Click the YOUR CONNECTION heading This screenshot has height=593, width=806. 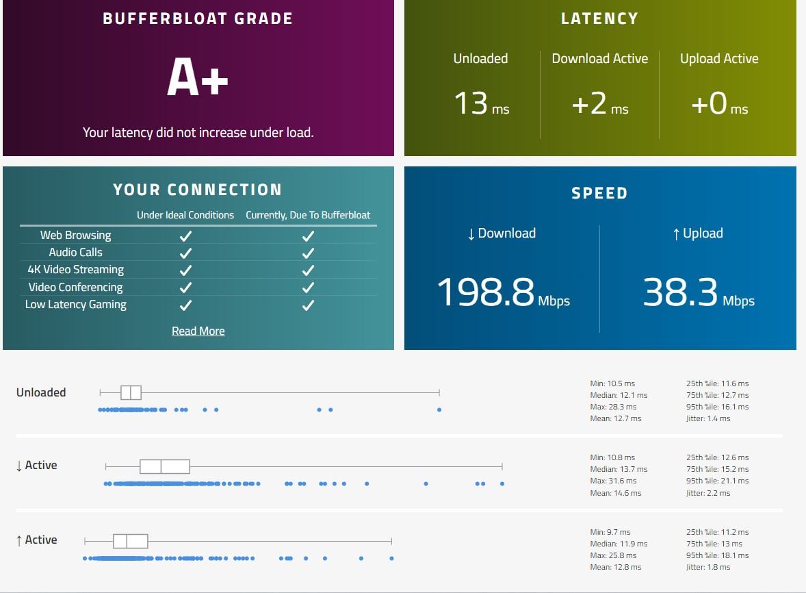[198, 190]
